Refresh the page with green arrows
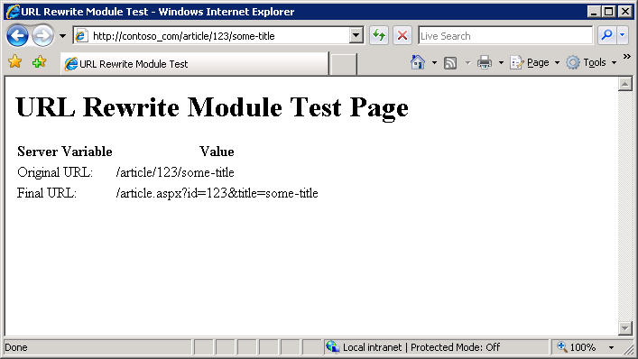 click(379, 36)
